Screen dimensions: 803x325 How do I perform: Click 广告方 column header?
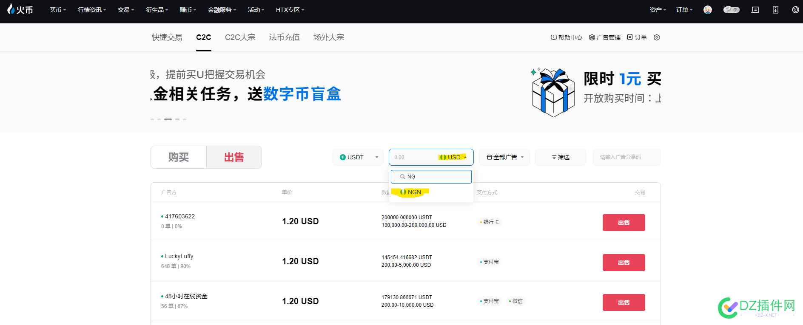(169, 192)
